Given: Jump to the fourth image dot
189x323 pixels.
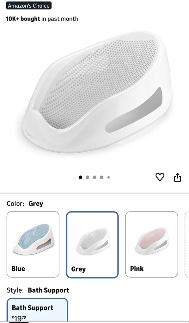Looking at the screenshot, I should [101, 177].
